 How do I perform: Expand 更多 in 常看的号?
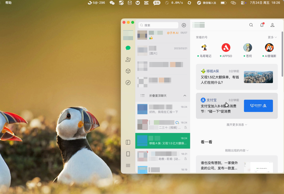(272, 37)
